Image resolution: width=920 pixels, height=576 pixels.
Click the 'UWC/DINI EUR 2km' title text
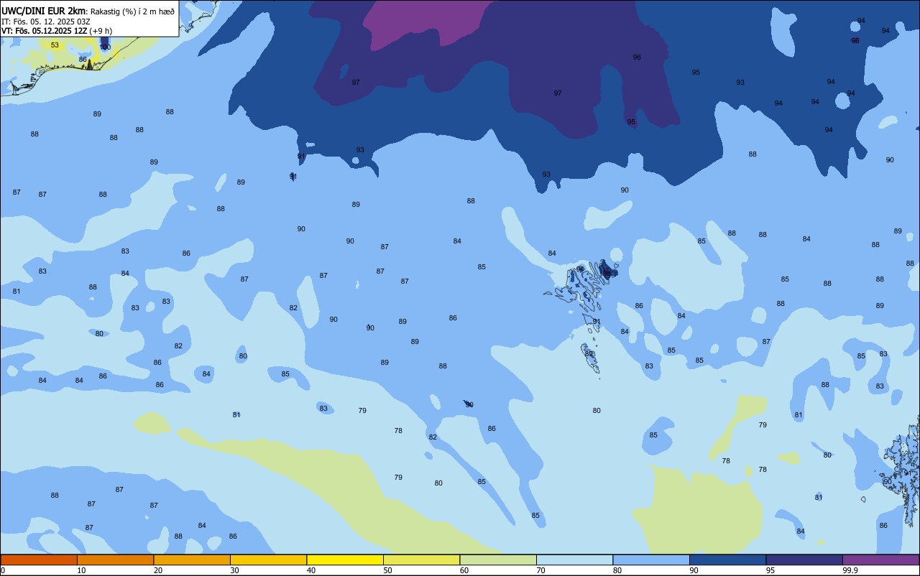click(x=44, y=11)
